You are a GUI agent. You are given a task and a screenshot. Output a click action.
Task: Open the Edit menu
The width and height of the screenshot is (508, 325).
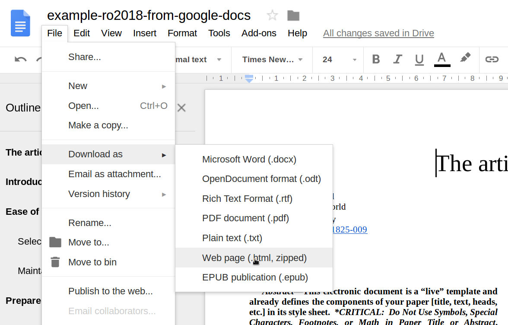click(x=82, y=33)
